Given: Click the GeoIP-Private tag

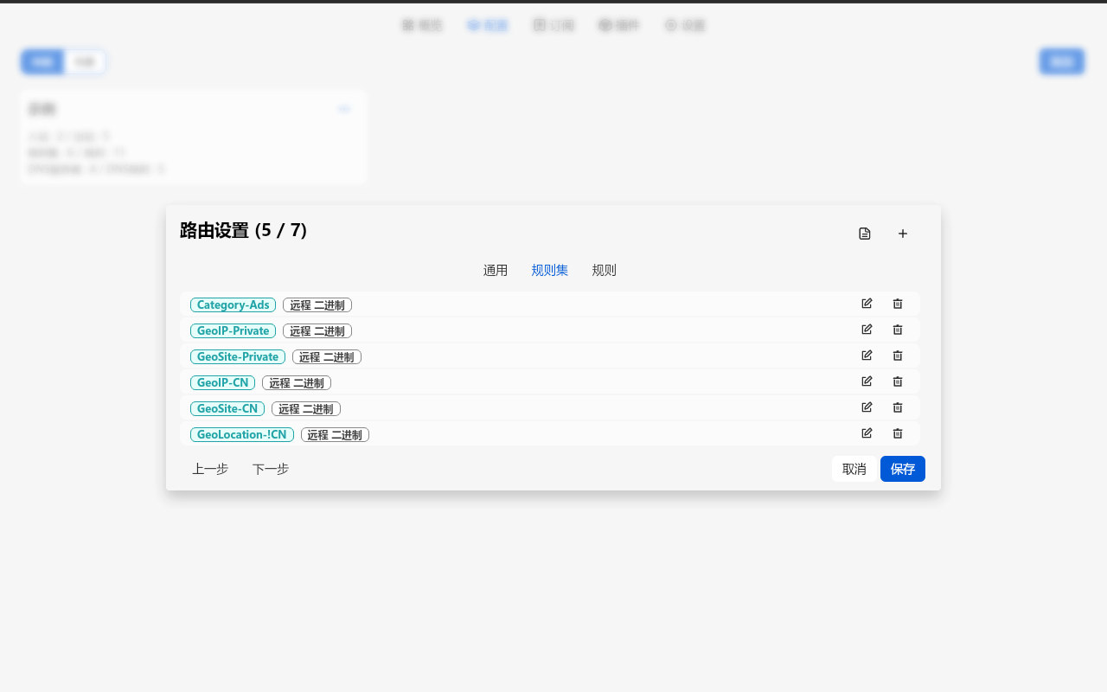Looking at the screenshot, I should 234,331.
